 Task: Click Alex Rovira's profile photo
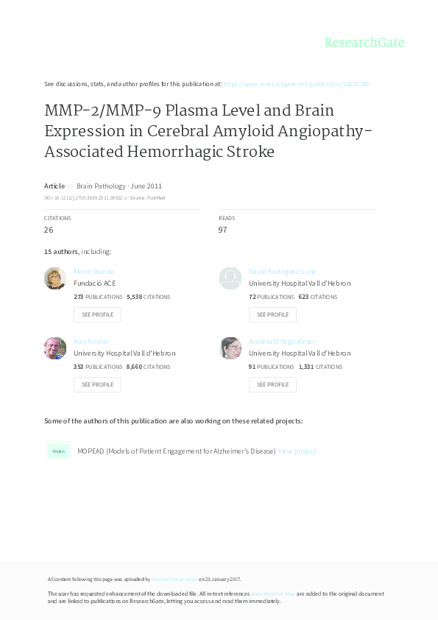tap(55, 348)
